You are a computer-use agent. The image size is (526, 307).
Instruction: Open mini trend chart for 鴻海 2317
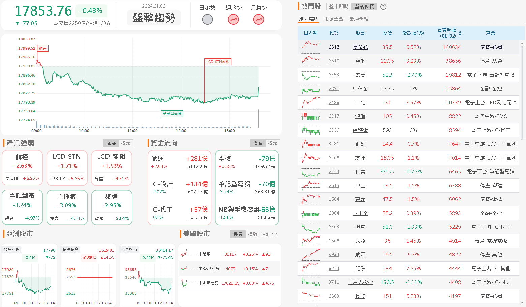tap(311, 116)
